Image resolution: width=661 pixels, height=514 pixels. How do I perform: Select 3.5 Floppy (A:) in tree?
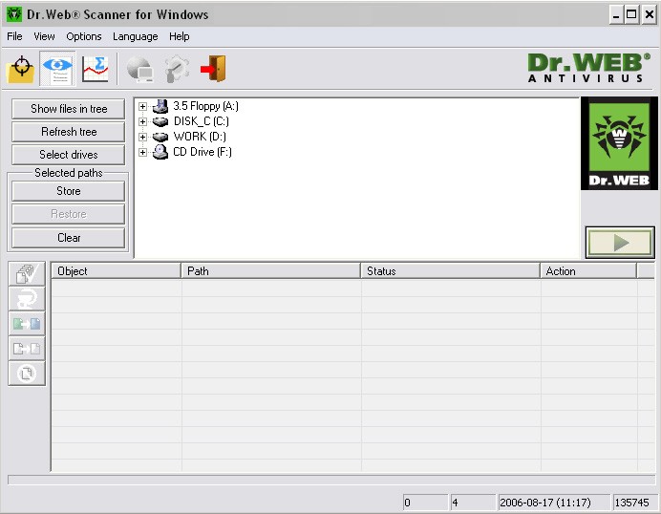coord(205,106)
